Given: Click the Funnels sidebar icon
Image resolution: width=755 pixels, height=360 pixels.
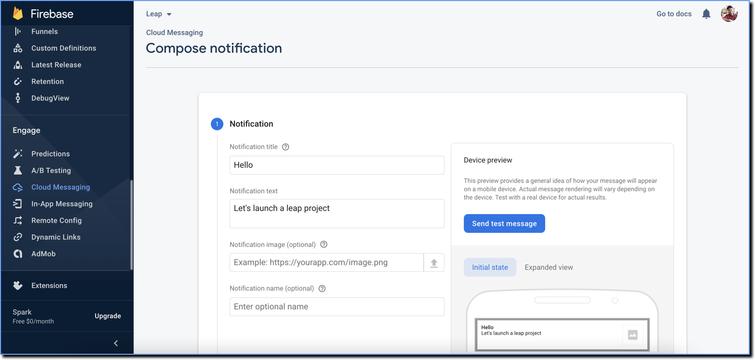Looking at the screenshot, I should click(x=18, y=31).
